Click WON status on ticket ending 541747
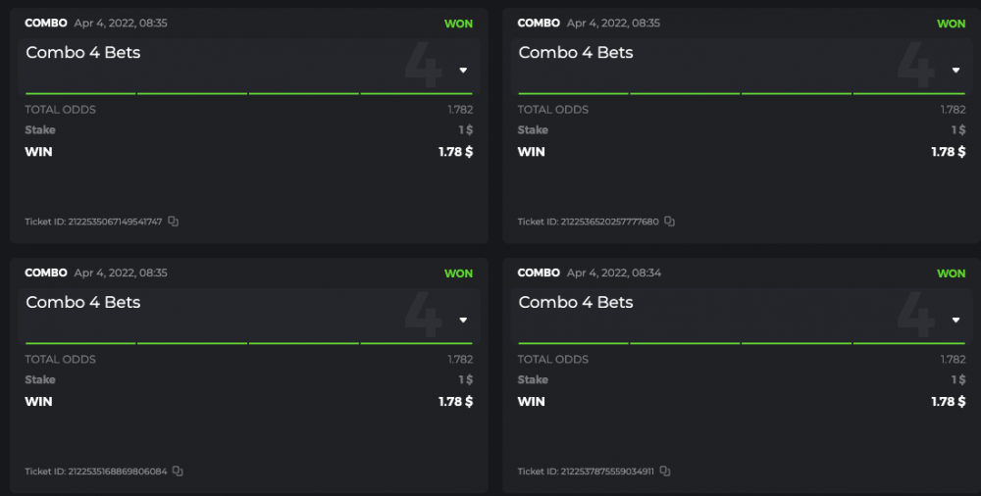981x496 pixels. 458,24
